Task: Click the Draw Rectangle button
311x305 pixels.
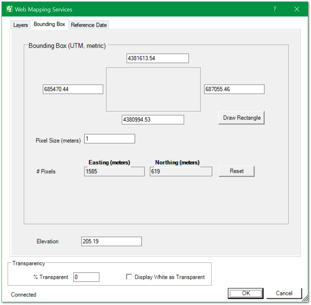Action: [x=241, y=118]
